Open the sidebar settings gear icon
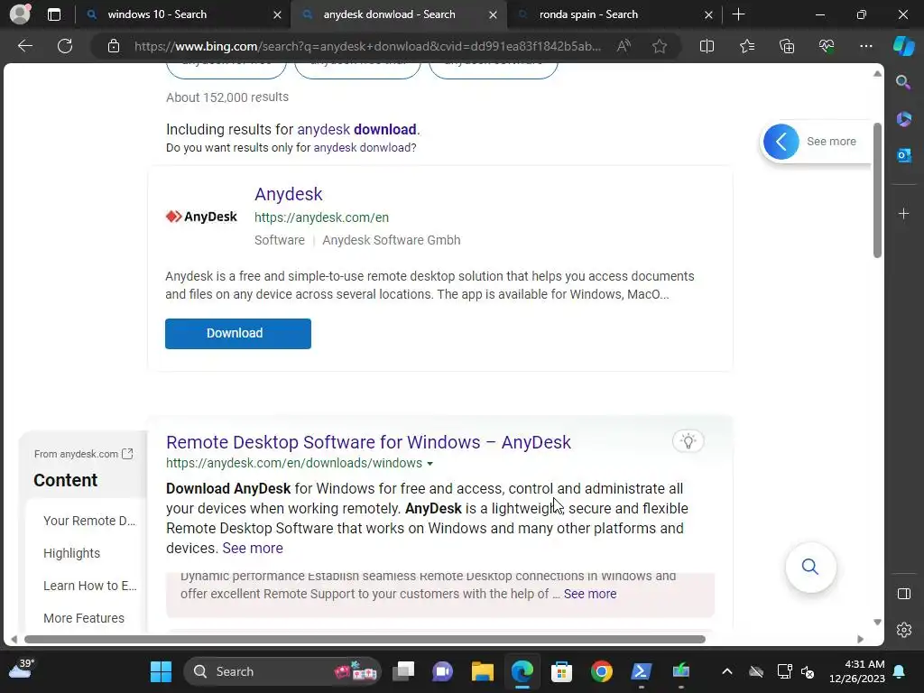Screen dimensions: 924x693 903,630
